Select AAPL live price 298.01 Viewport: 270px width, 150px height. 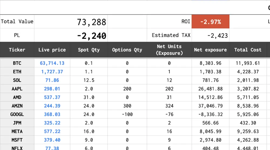point(52,89)
